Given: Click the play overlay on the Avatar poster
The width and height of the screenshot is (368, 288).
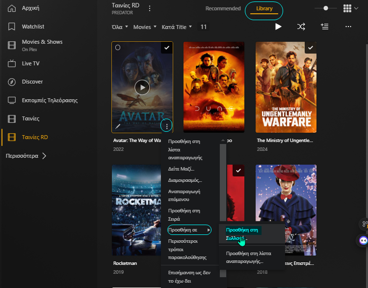Looking at the screenshot, I should (142, 87).
